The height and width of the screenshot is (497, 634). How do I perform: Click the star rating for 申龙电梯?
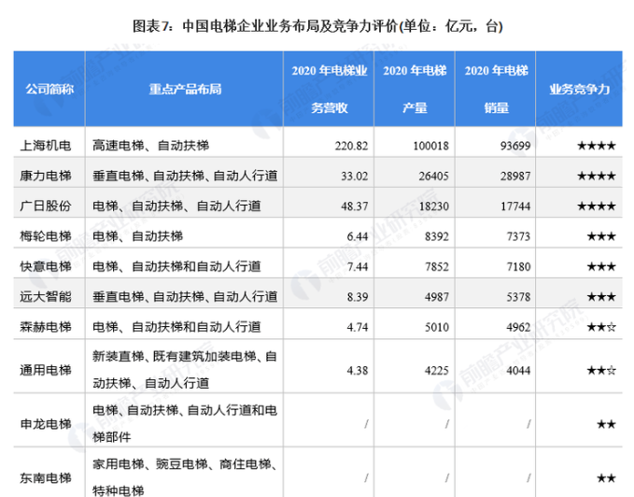pos(606,424)
